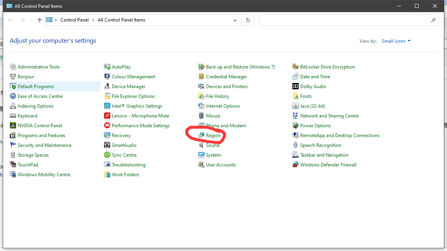
Task: Expand the chevron before Control Panel breadcrumb
Action: 56,20
